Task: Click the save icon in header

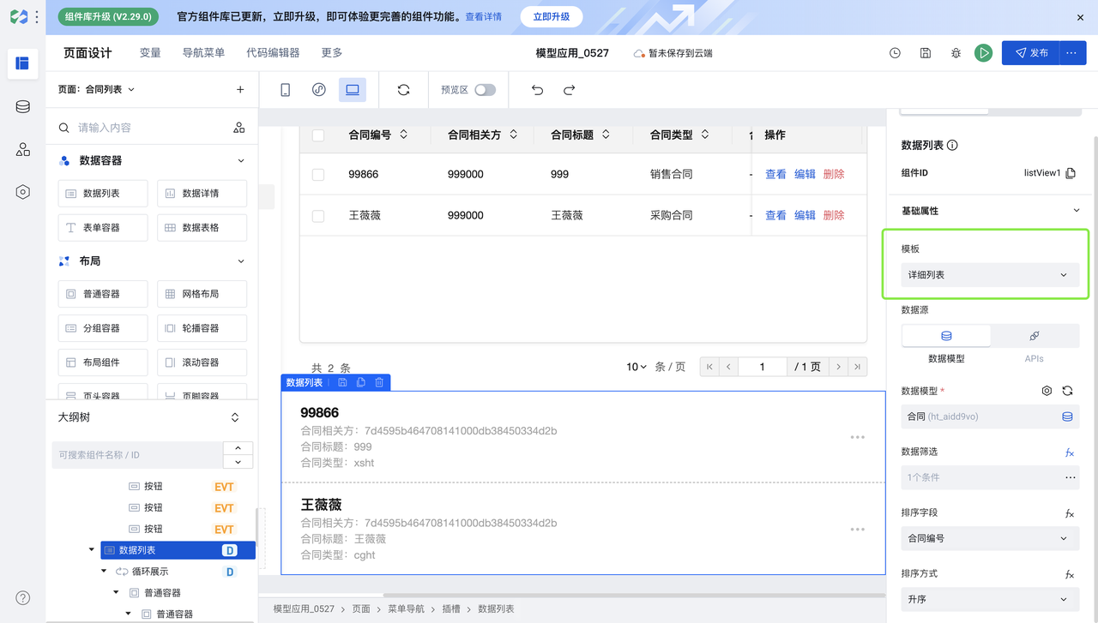Action: point(926,53)
